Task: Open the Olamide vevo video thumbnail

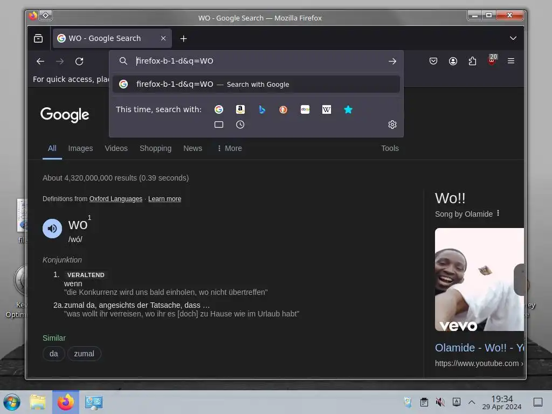Action: coord(479,280)
